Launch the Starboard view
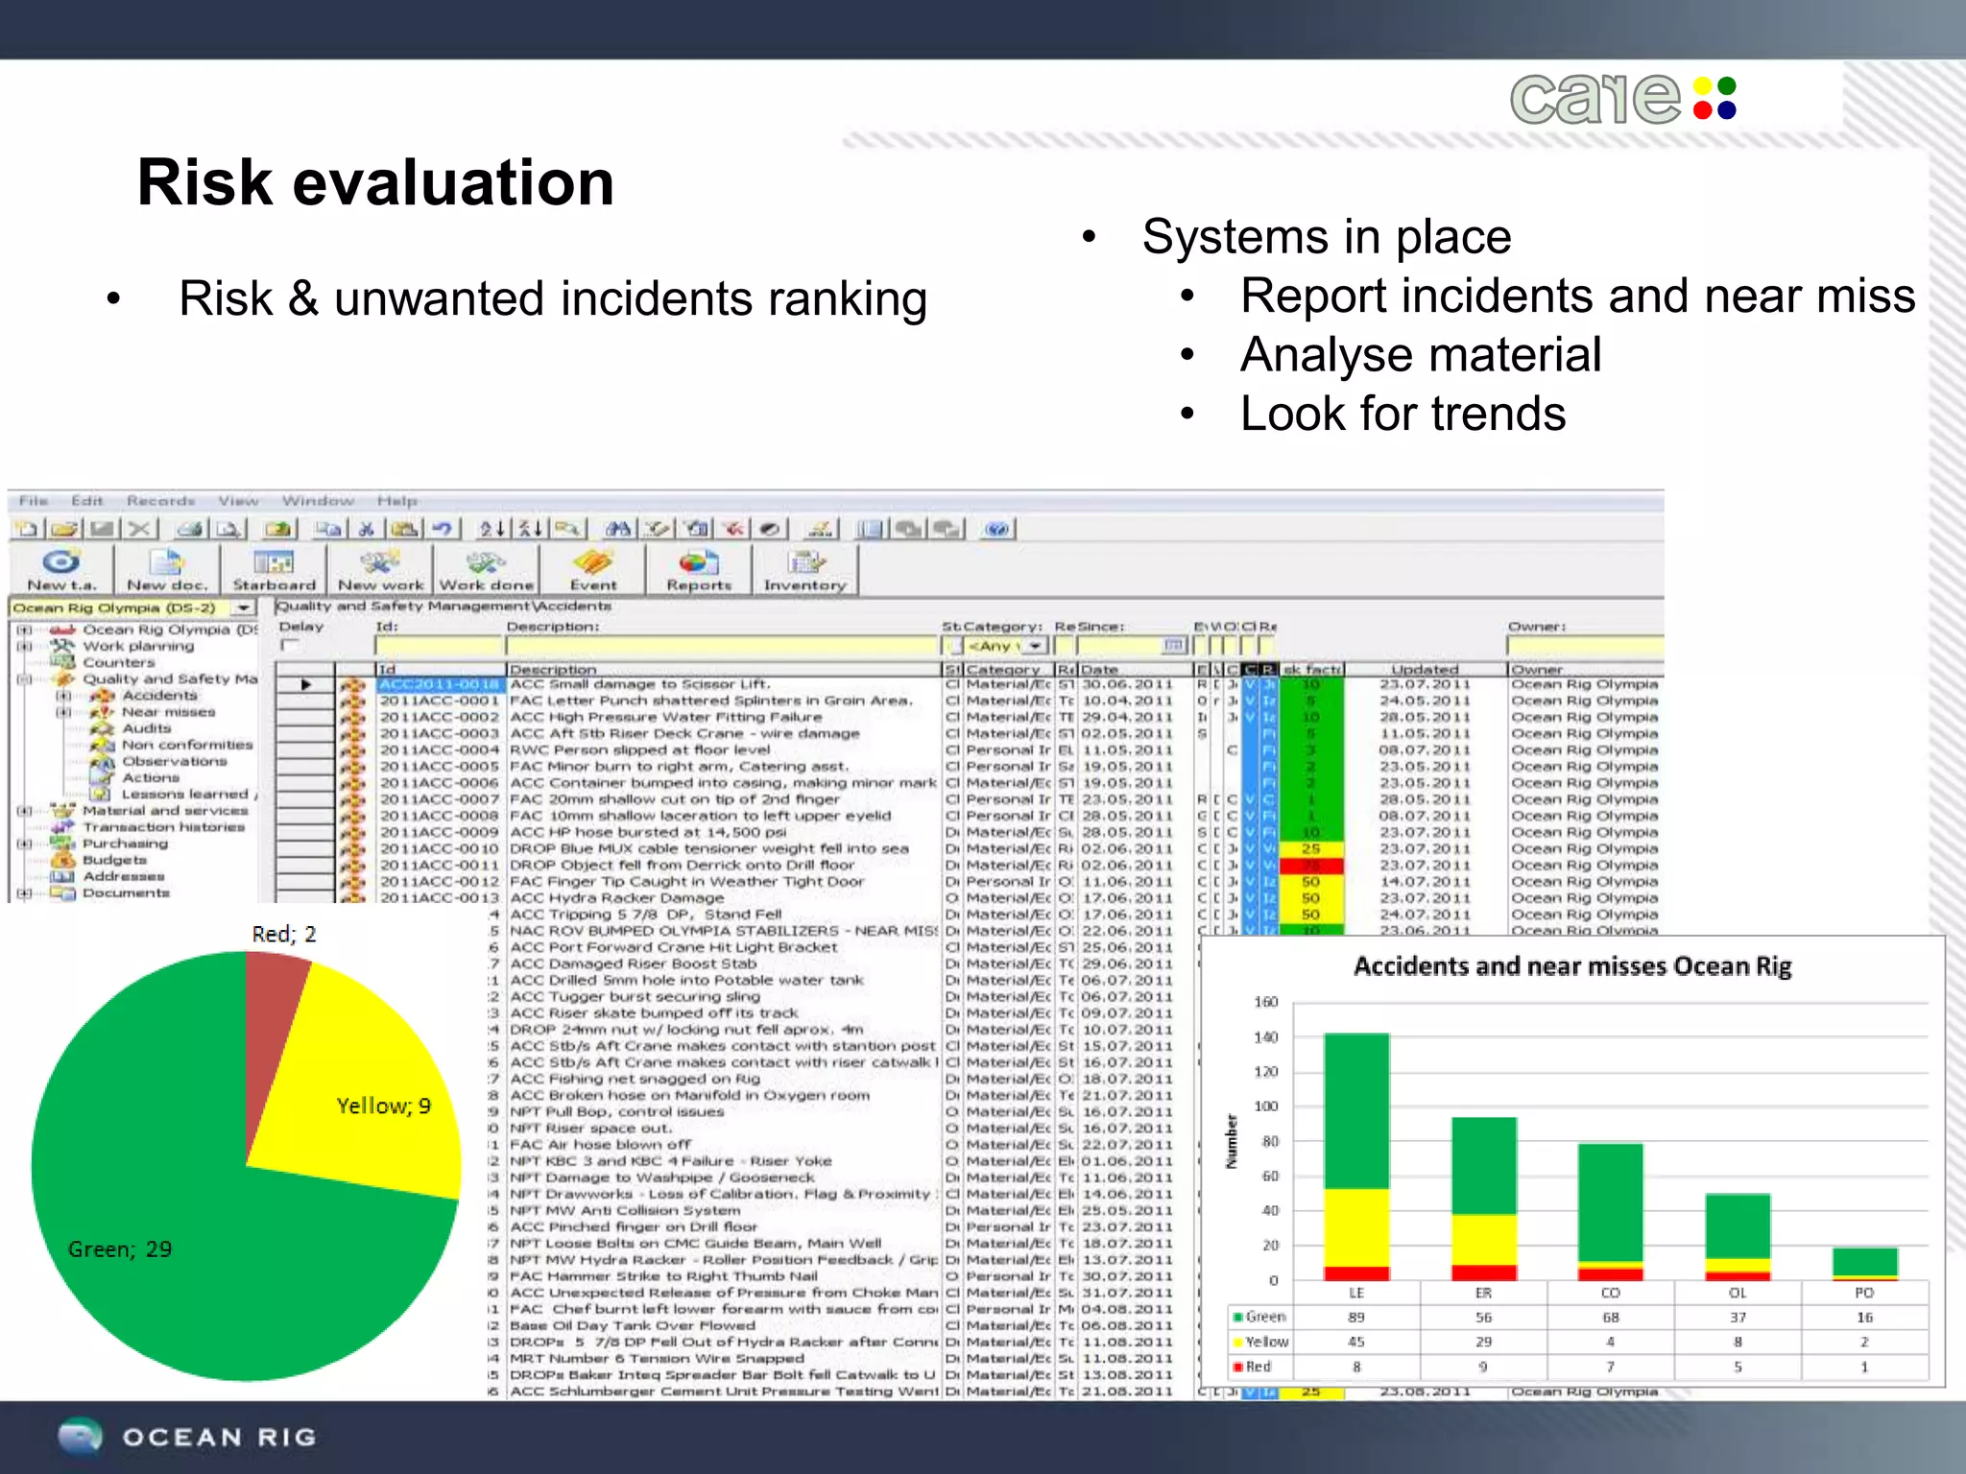This screenshot has height=1474, width=1966. tap(274, 569)
